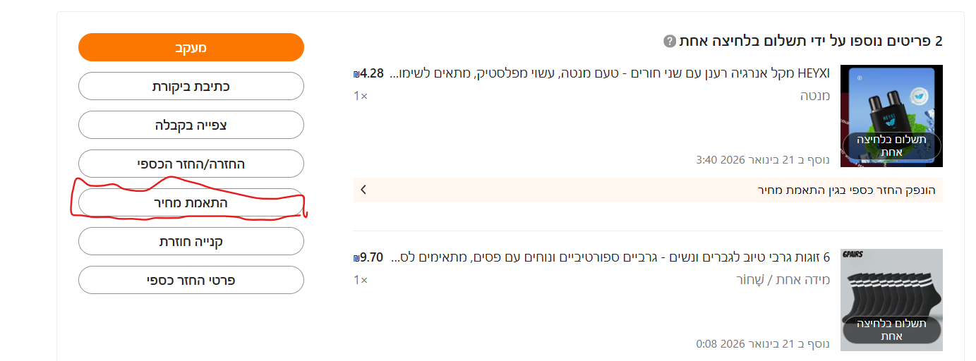
Task: Click one-click payment badge on socks image
Action: 891,330
